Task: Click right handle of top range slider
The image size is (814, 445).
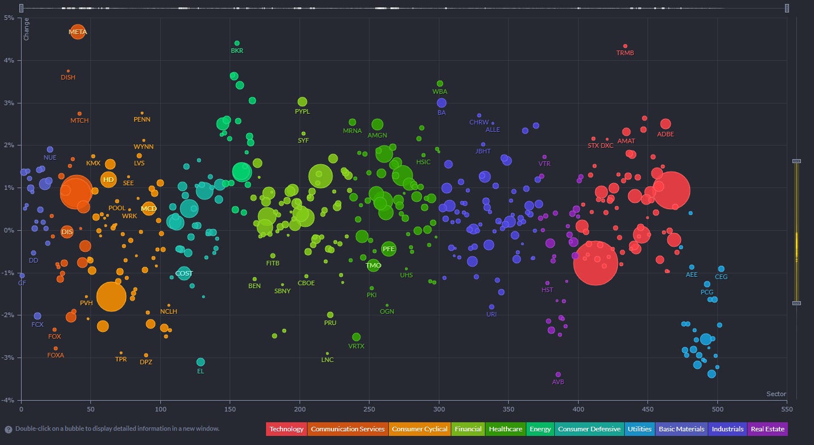Action: click(x=787, y=8)
